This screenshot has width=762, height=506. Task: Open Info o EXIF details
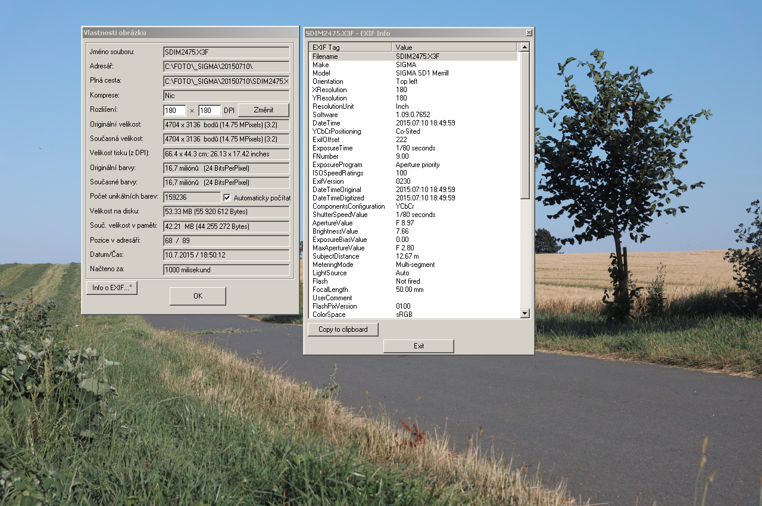(x=112, y=288)
